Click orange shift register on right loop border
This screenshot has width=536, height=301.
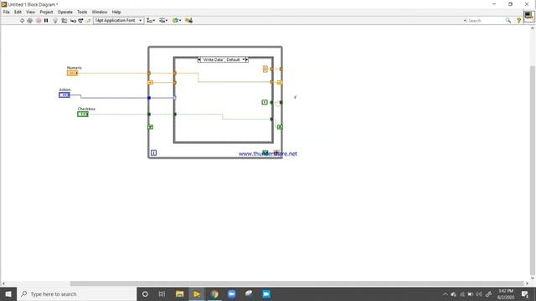pyautogui.click(x=280, y=82)
